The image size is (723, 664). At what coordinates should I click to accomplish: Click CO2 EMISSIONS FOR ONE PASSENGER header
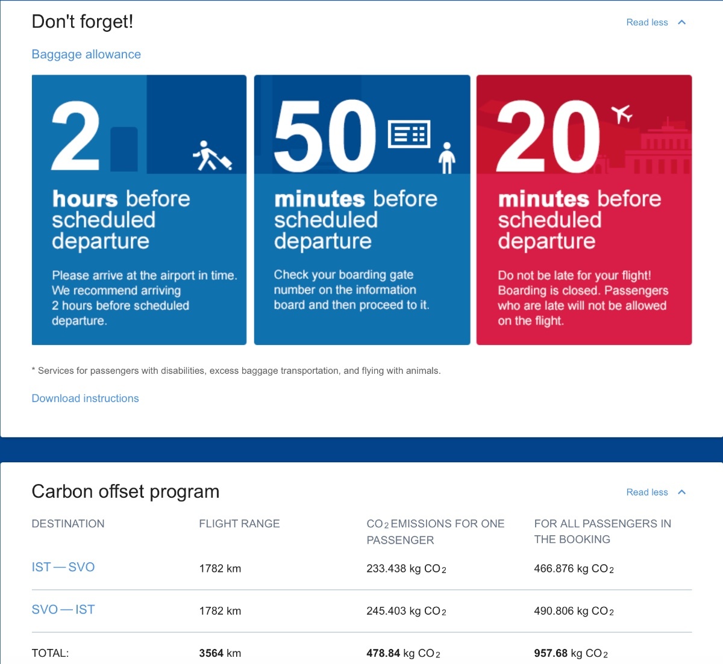(x=436, y=532)
